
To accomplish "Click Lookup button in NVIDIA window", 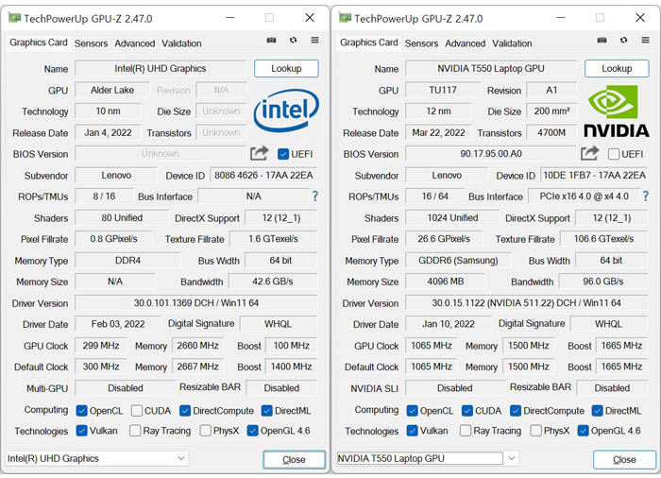I will tap(617, 68).
